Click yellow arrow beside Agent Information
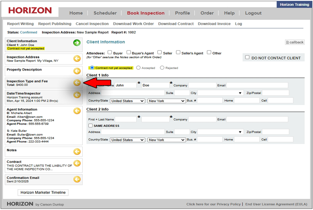The width and height of the screenshot is (313, 210). (77, 111)
